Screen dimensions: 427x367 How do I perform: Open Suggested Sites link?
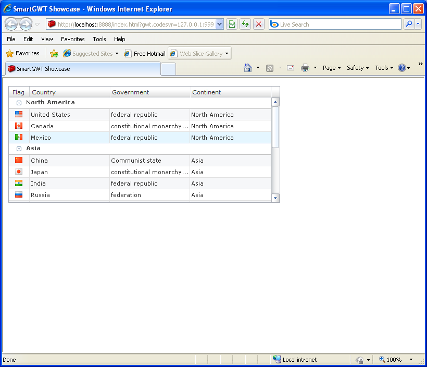coord(91,54)
